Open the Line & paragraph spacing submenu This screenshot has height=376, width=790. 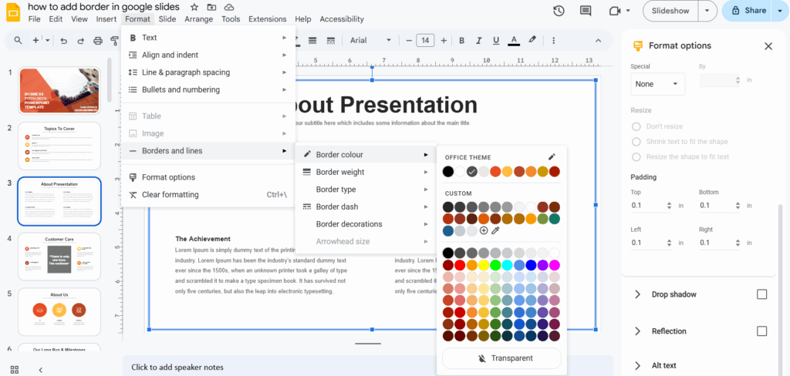pyautogui.click(x=208, y=72)
